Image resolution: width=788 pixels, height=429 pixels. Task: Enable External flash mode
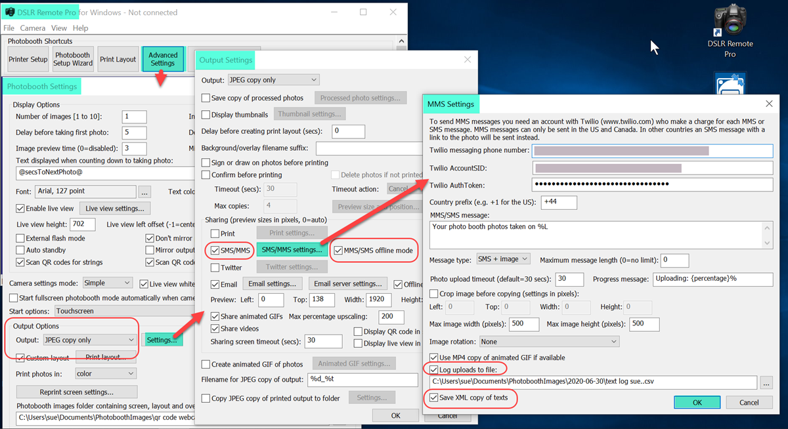click(20, 238)
